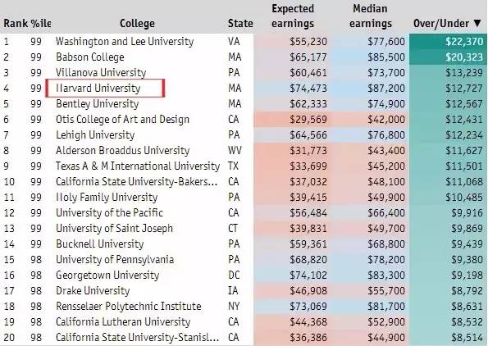This screenshot has width=488, height=346.
Task: Click Georgetown University's $74,102 expected earnings
Action: tap(308, 275)
